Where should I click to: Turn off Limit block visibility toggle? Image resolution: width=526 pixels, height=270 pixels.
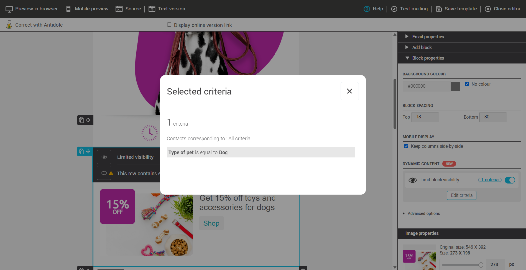pos(510,180)
